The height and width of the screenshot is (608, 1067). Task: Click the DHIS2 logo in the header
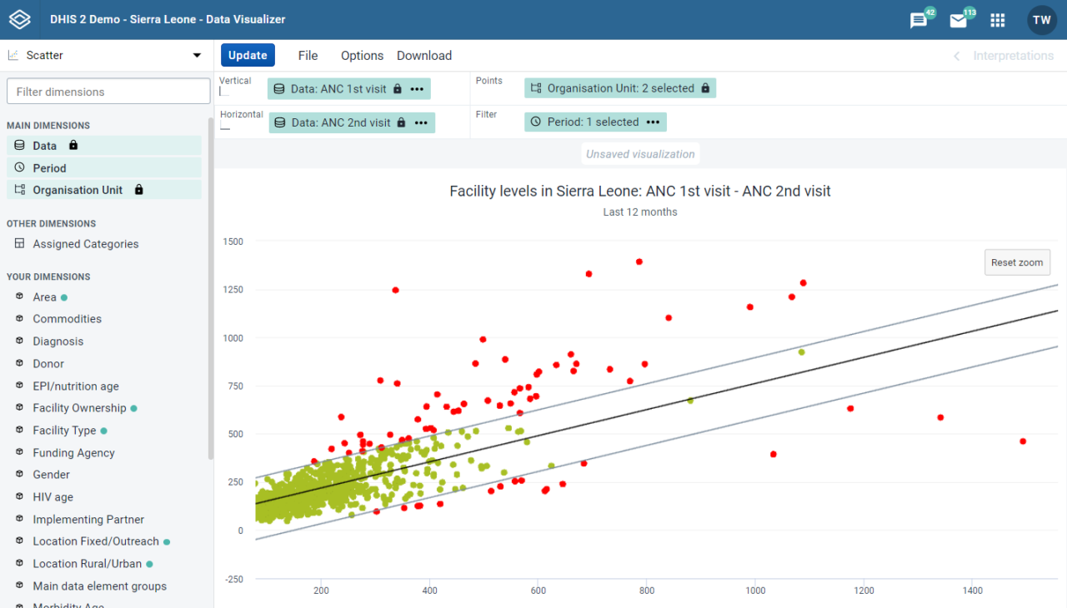pyautogui.click(x=19, y=18)
